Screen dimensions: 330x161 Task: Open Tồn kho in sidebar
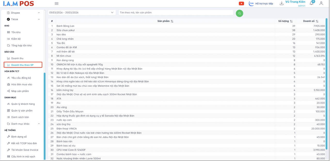coord(16,32)
